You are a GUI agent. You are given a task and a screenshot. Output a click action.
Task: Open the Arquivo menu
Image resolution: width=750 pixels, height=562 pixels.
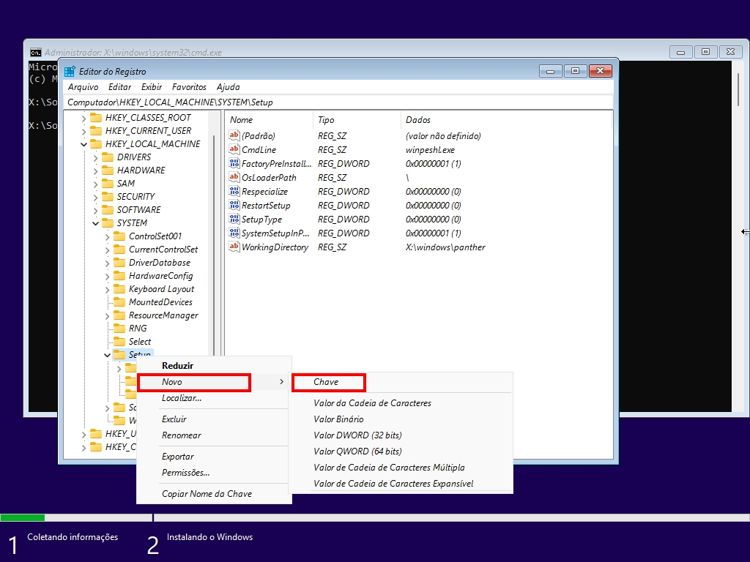click(83, 87)
